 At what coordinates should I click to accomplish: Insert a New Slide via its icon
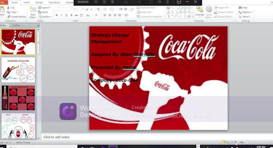33,10
